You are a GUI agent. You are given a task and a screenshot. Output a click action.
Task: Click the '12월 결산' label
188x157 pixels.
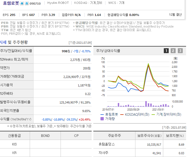pyautogui.click(x=175, y=15)
